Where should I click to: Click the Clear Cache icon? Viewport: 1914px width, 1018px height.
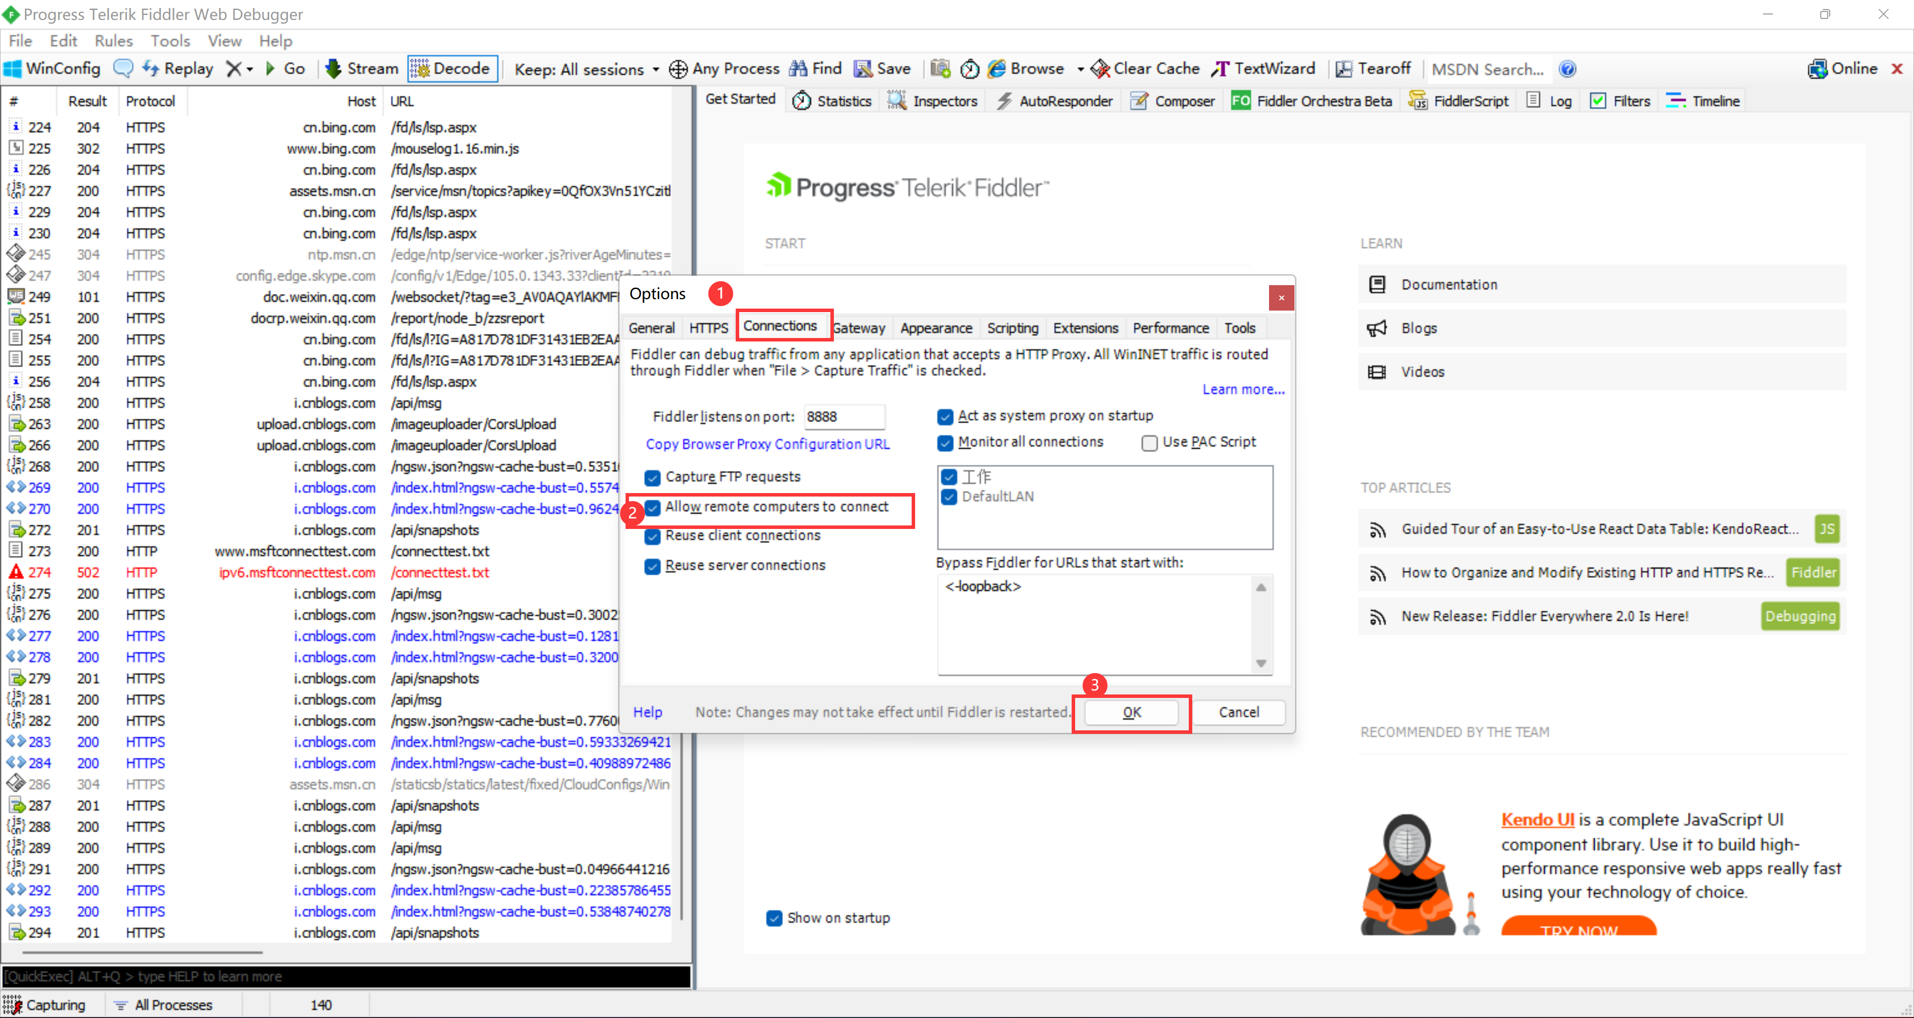tap(1101, 69)
